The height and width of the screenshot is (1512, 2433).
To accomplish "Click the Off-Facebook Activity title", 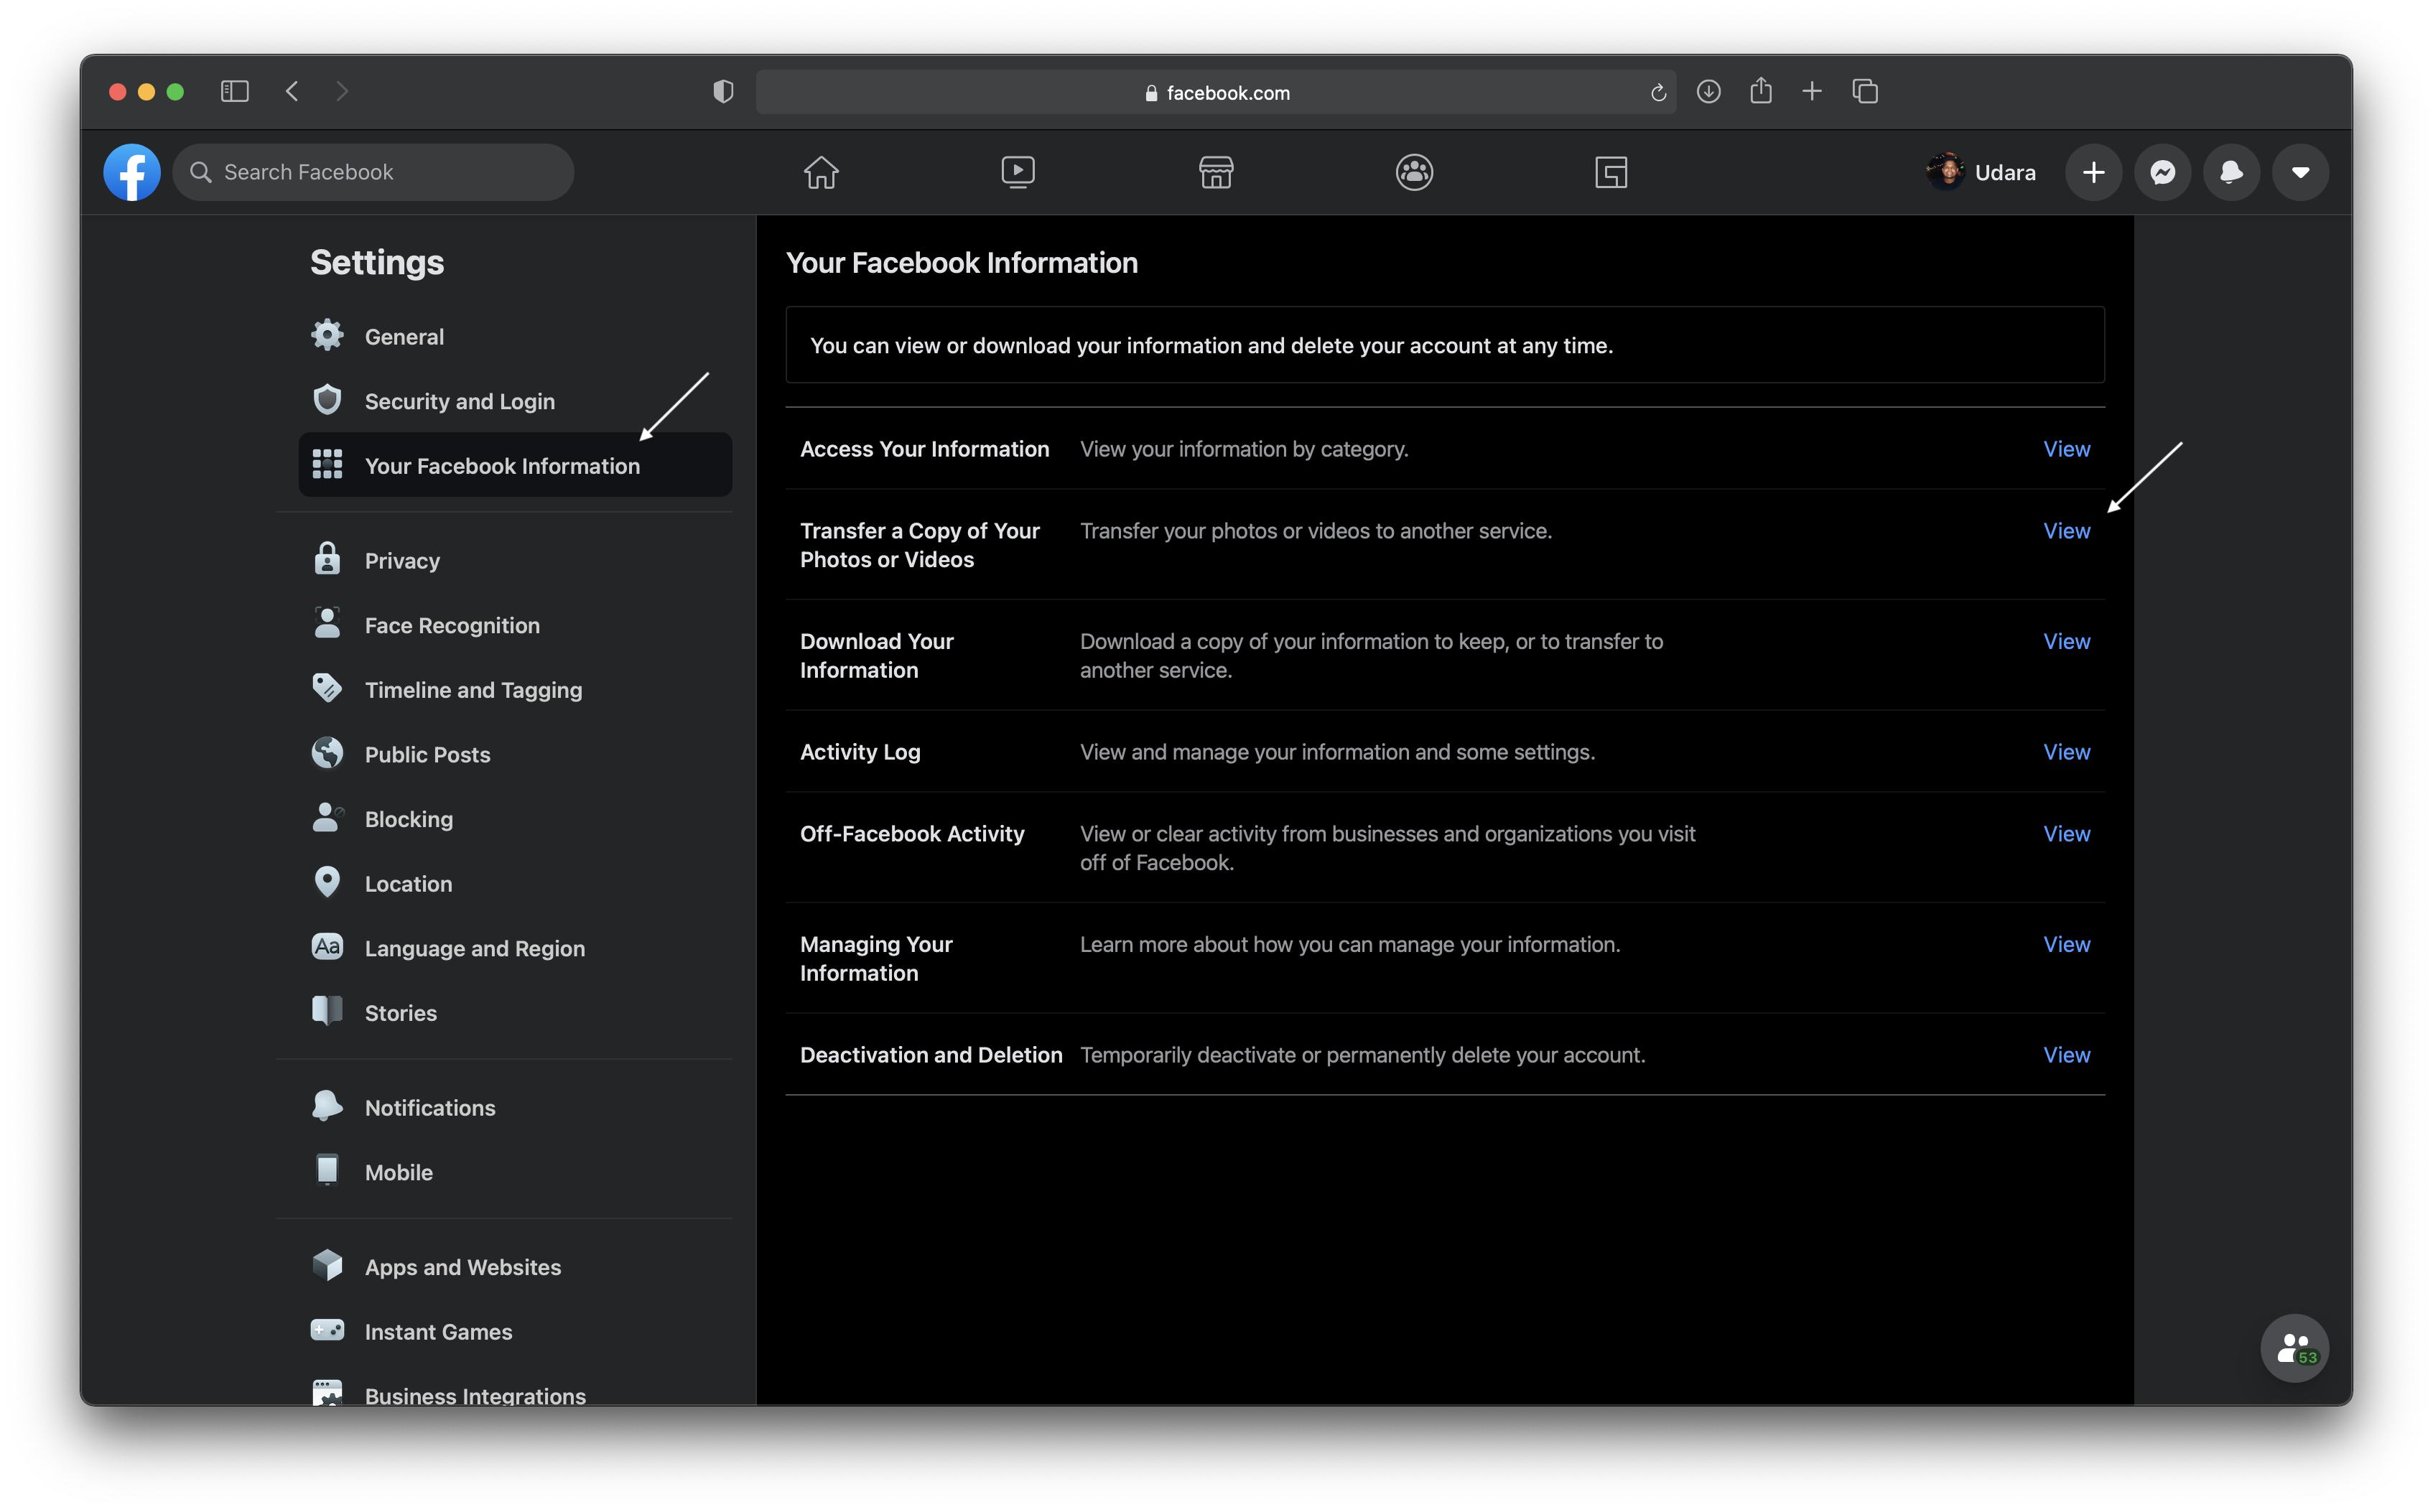I will click(912, 834).
